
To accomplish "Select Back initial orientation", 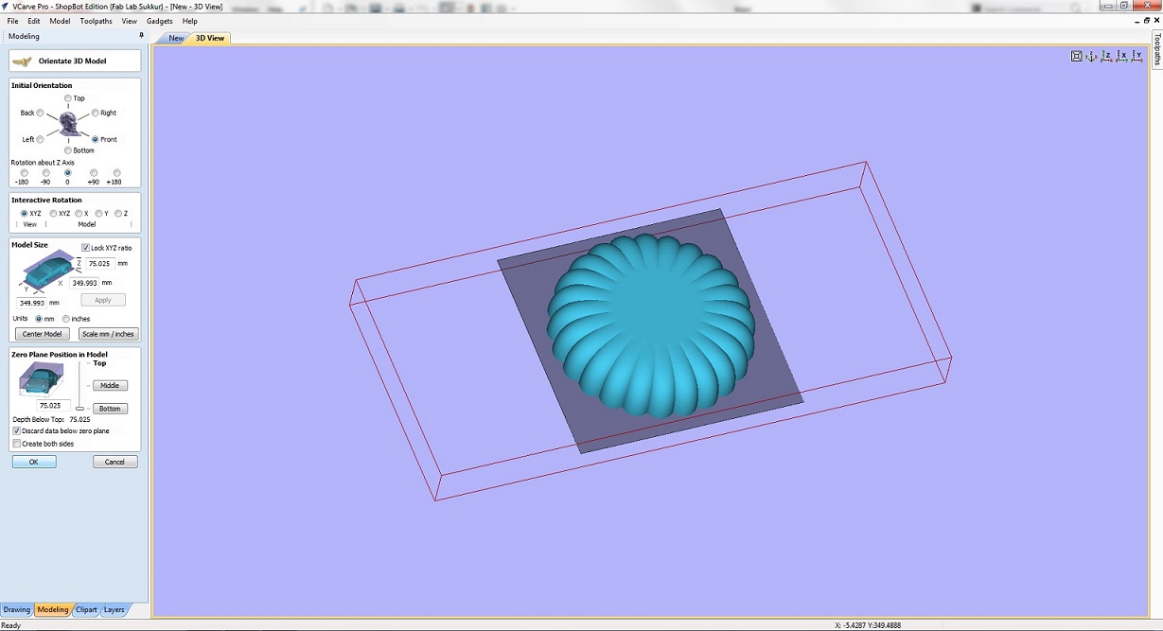I will click(40, 113).
